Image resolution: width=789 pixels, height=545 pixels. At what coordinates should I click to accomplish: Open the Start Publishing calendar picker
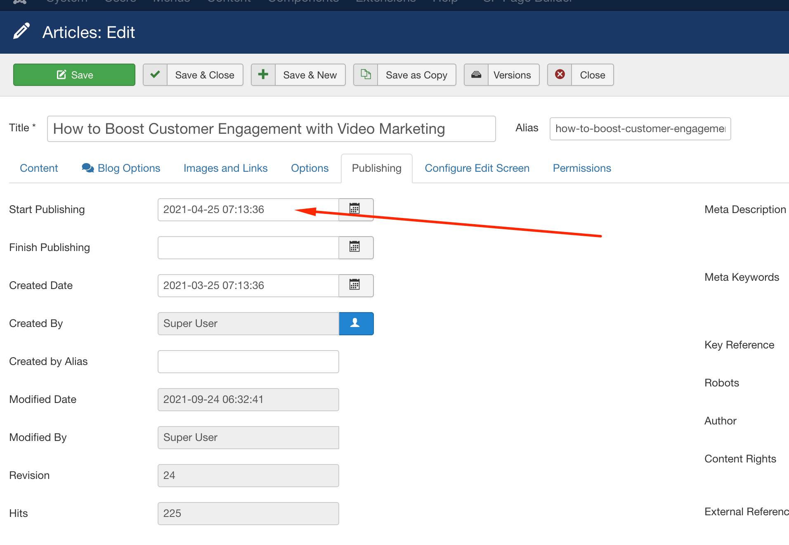(355, 209)
